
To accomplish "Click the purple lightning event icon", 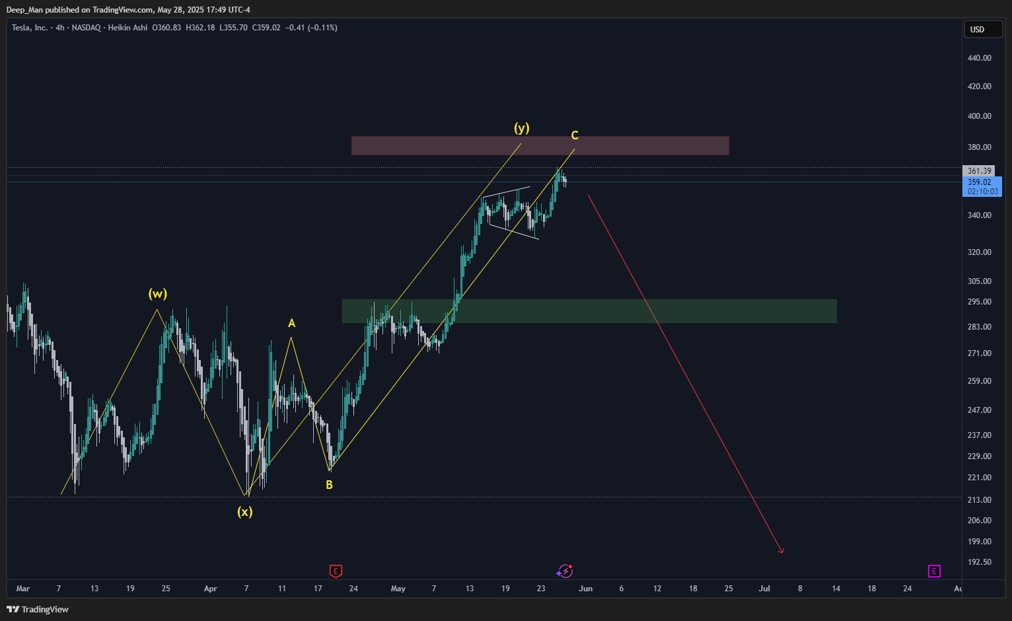I will [x=565, y=571].
